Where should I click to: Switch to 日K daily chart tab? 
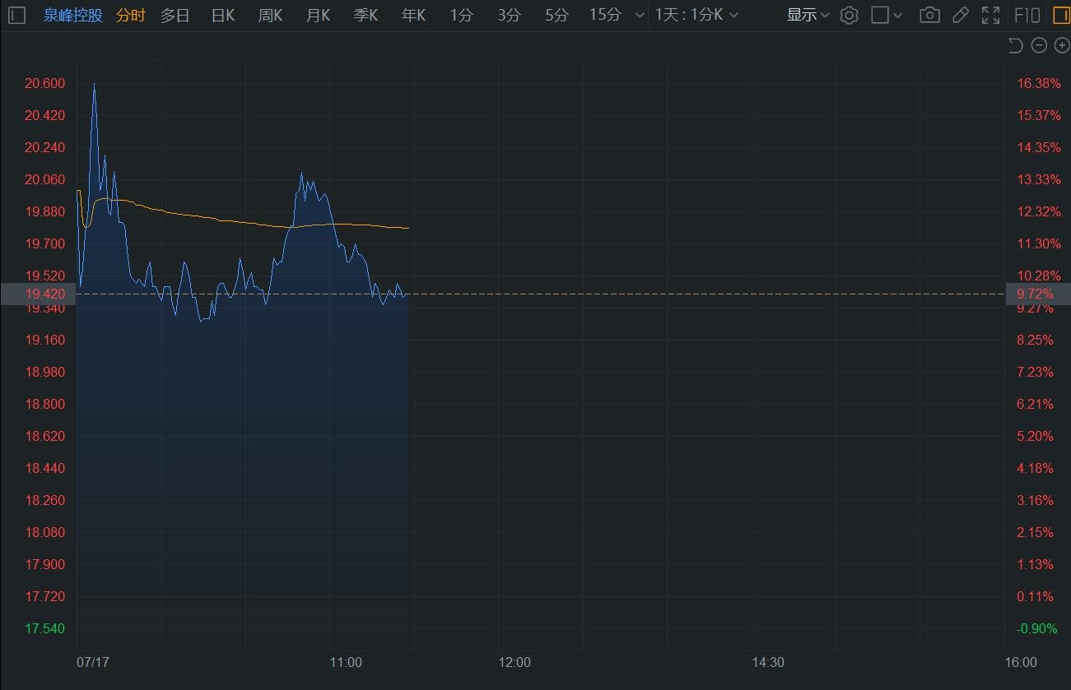click(x=222, y=15)
